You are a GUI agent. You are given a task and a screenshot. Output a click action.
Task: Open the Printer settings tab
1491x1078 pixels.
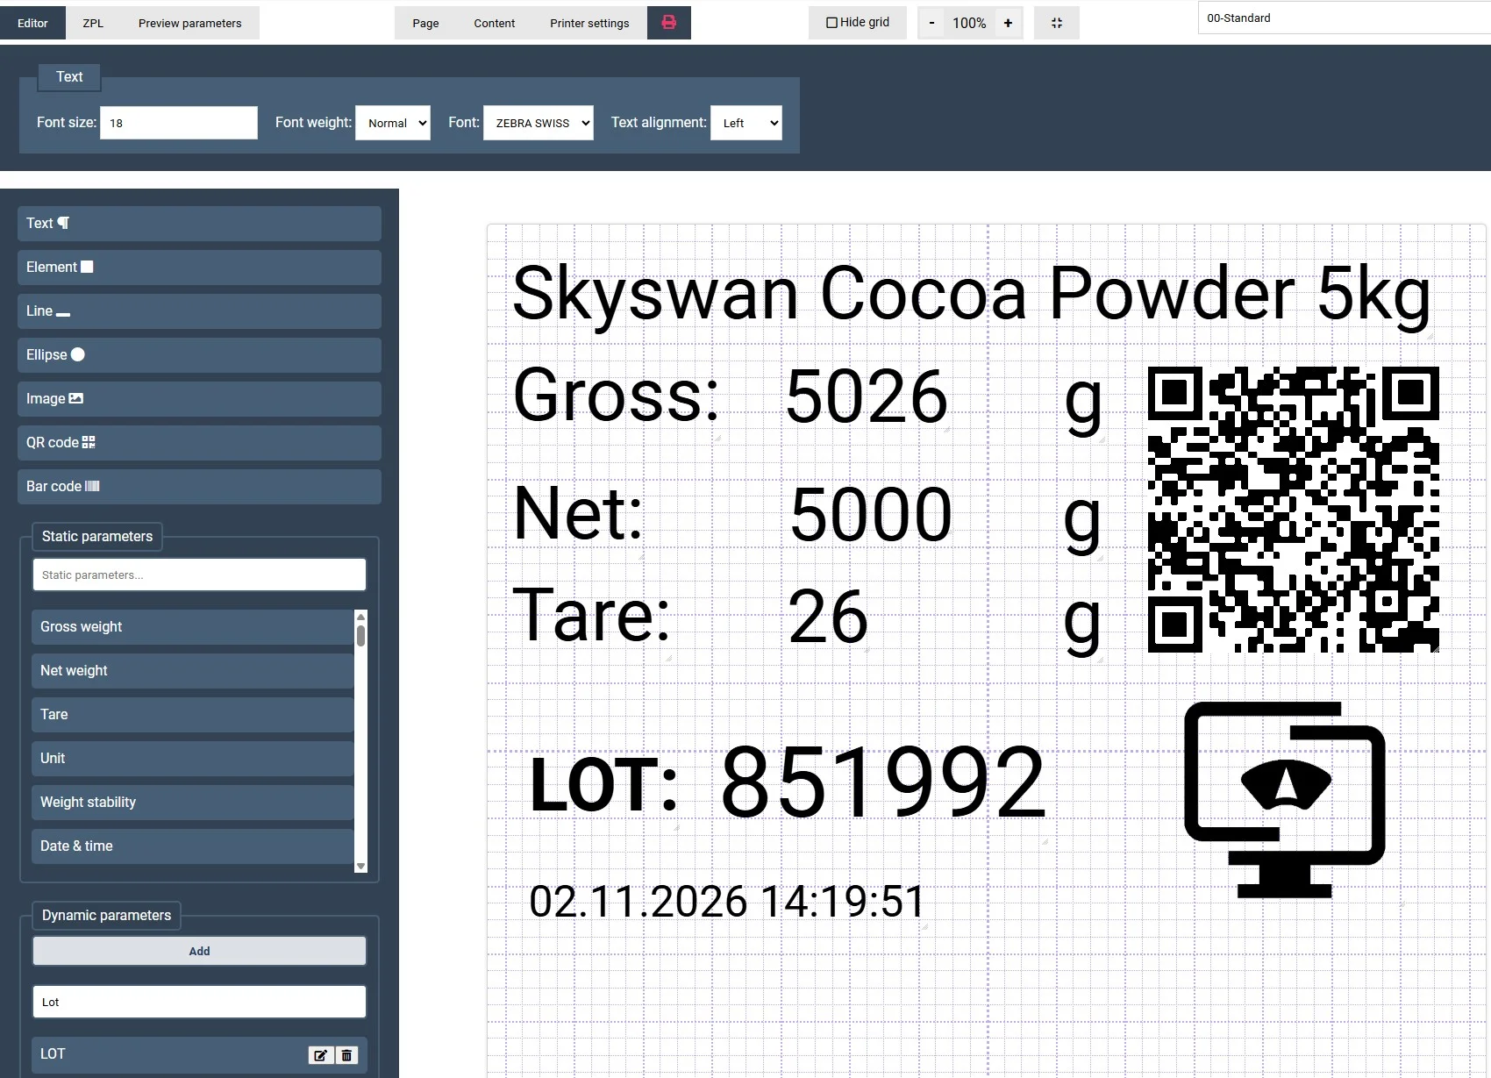coord(589,23)
